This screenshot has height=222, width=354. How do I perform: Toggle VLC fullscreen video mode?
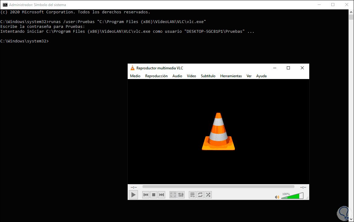tap(173, 195)
